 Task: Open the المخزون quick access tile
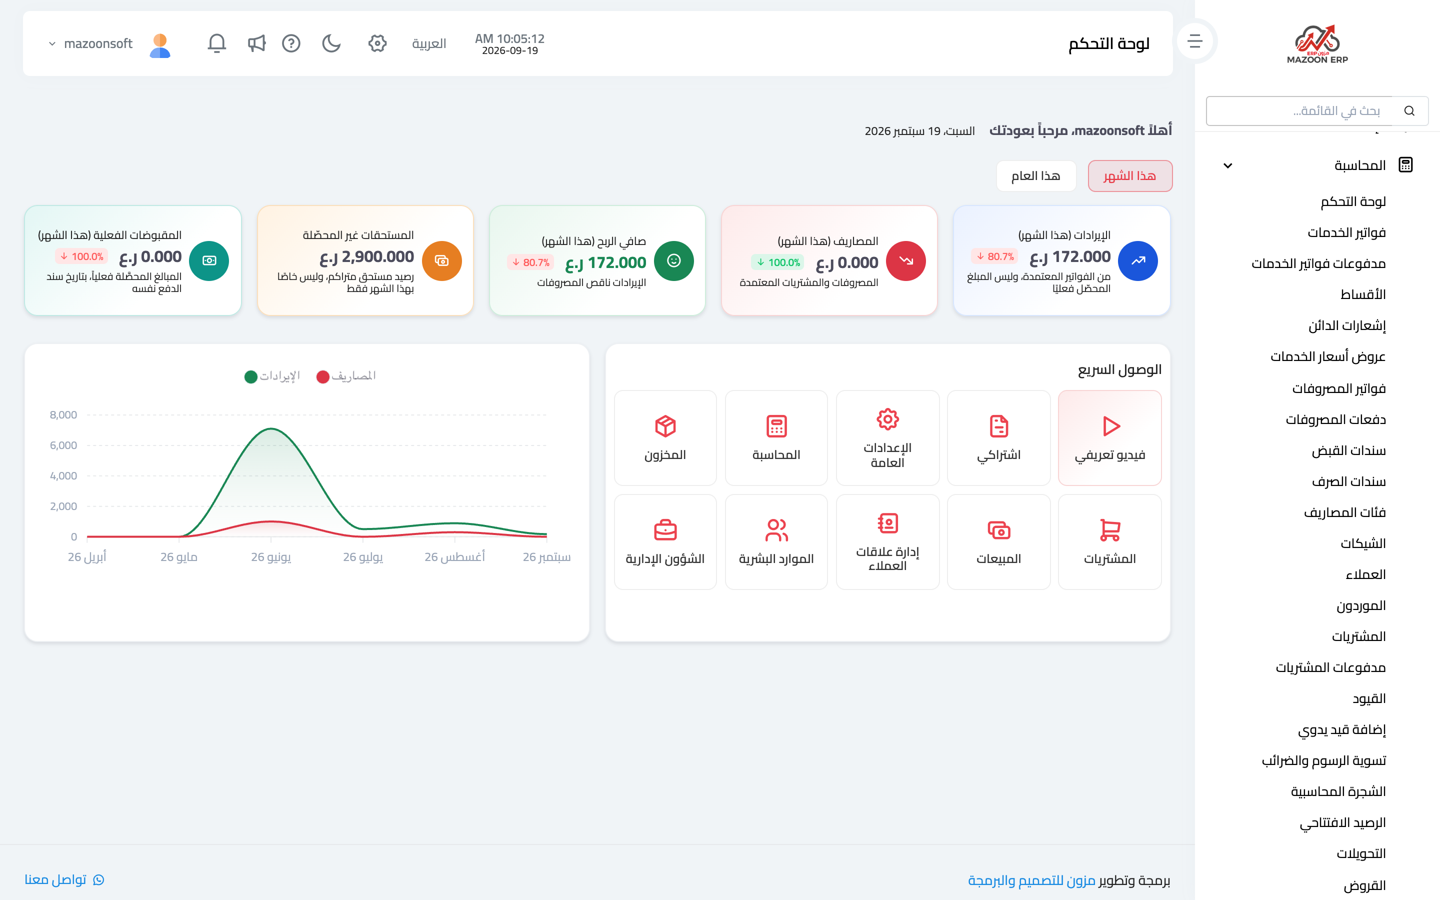tap(665, 438)
